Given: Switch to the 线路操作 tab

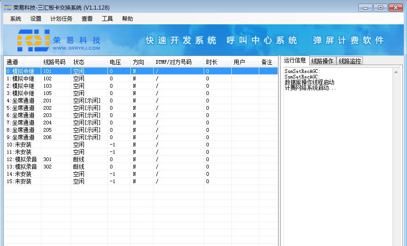Looking at the screenshot, I should pyautogui.click(x=322, y=61).
